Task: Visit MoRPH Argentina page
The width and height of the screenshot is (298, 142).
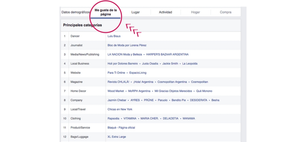Action: [x=139, y=91]
